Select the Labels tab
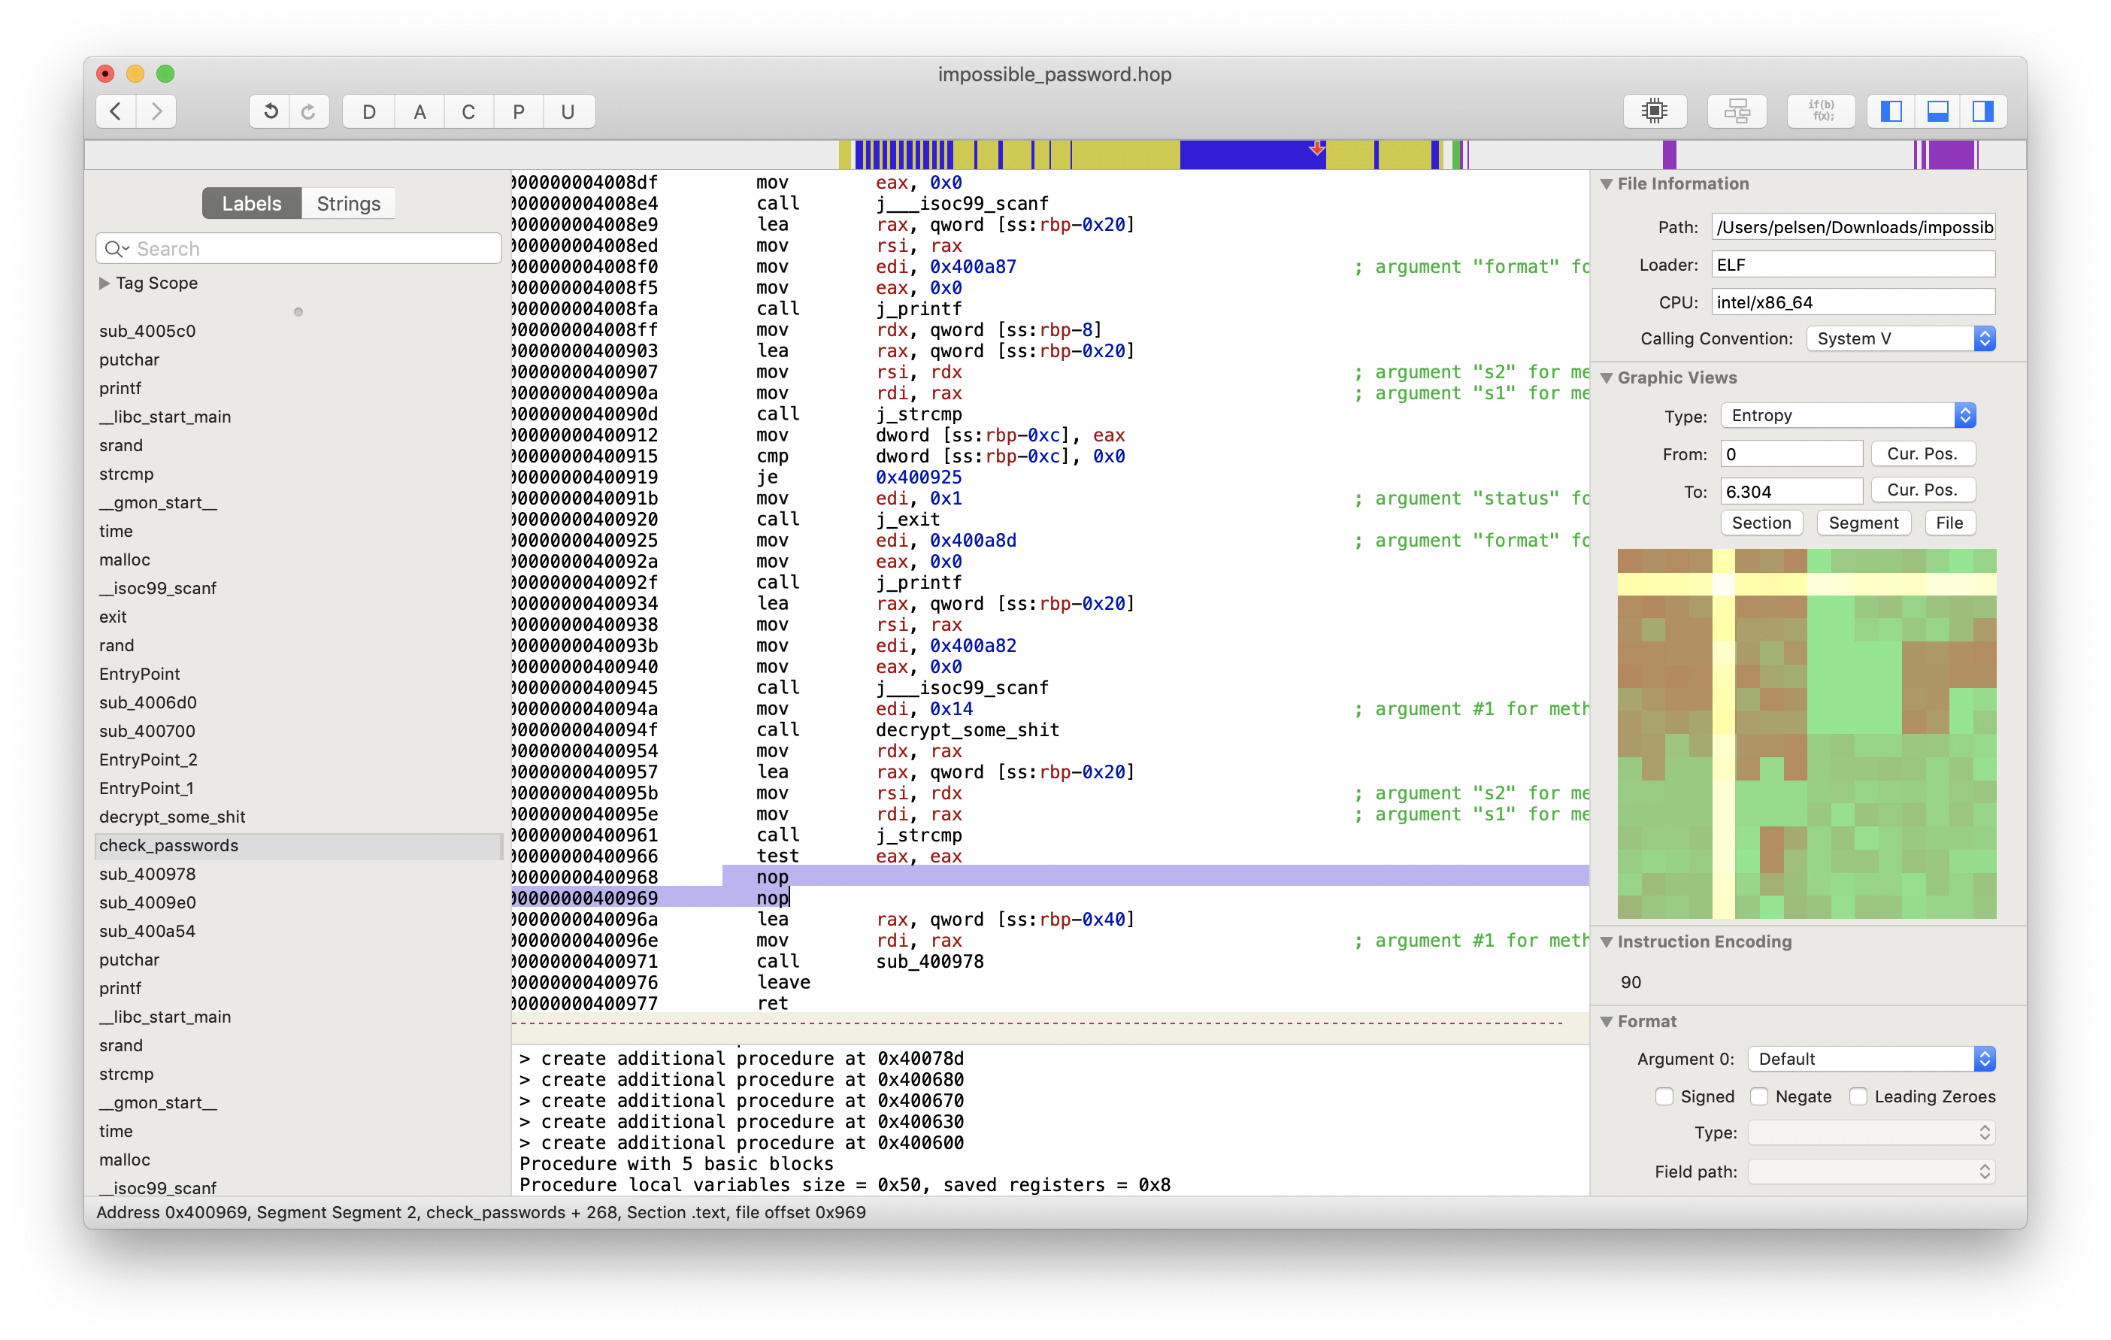The width and height of the screenshot is (2111, 1340). [x=252, y=204]
